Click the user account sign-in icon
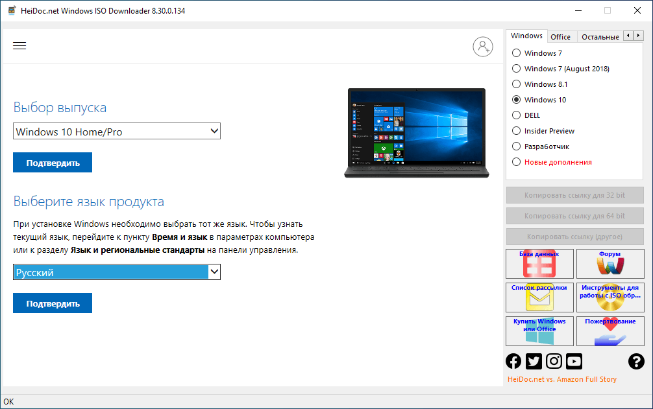The image size is (653, 409). point(483,47)
